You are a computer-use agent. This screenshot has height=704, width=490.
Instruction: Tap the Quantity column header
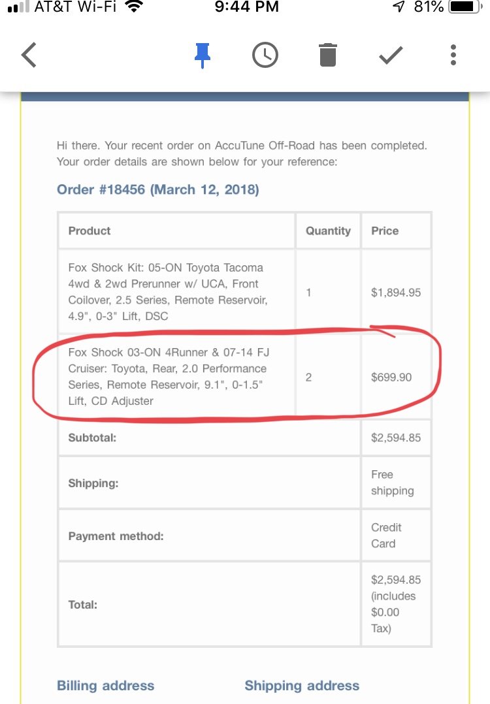[328, 231]
